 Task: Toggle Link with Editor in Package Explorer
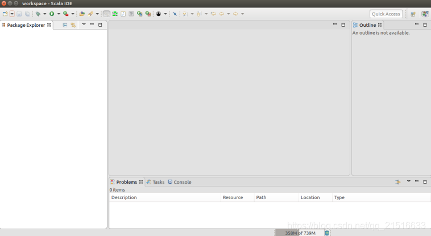coord(73,25)
